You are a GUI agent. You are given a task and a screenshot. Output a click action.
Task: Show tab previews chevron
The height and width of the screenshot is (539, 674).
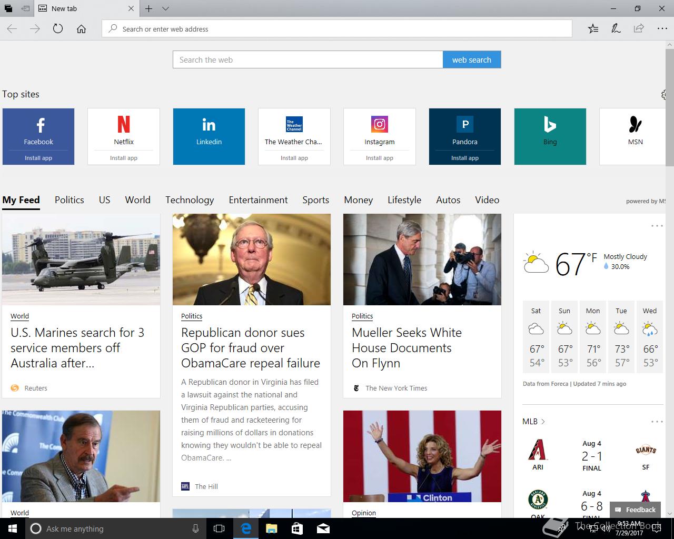click(x=165, y=8)
